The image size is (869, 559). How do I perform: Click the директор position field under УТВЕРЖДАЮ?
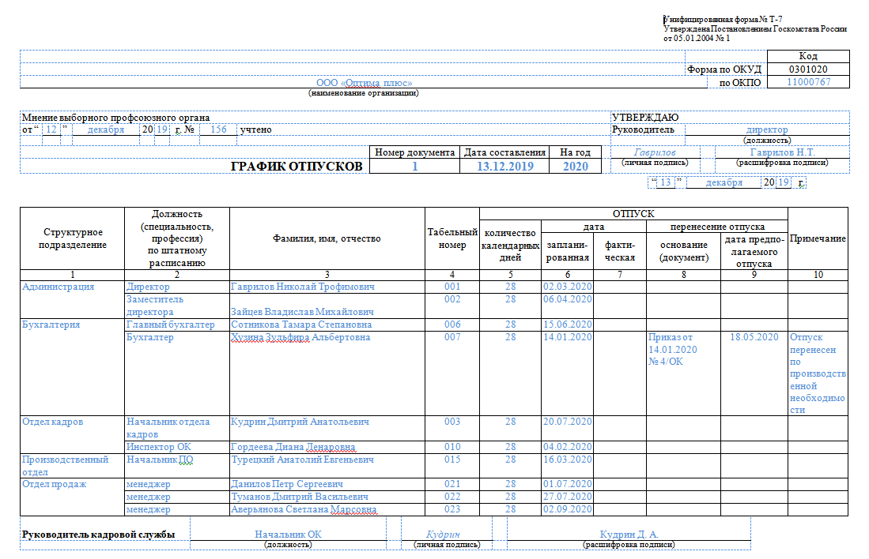767,129
